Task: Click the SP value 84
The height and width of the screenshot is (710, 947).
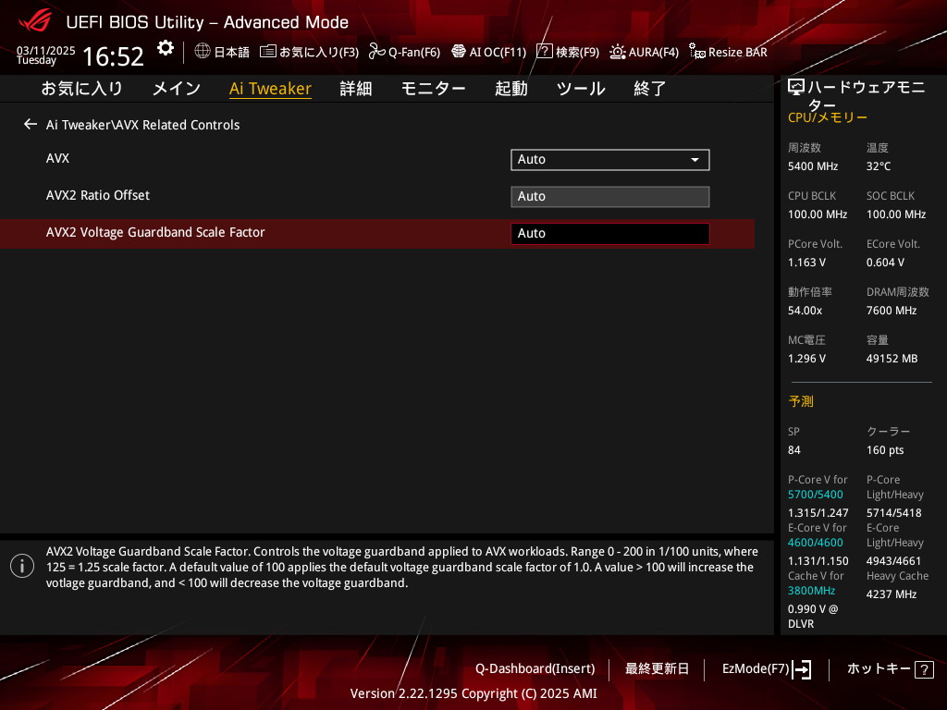Action: point(794,450)
